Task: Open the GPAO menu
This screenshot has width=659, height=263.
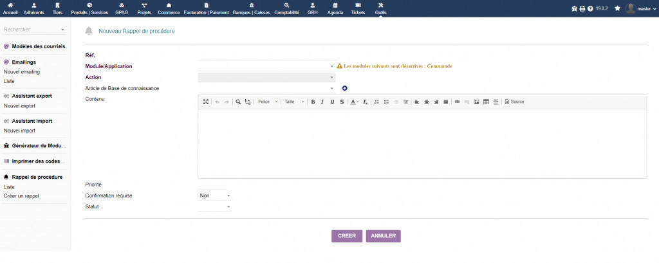Action: tap(122, 9)
